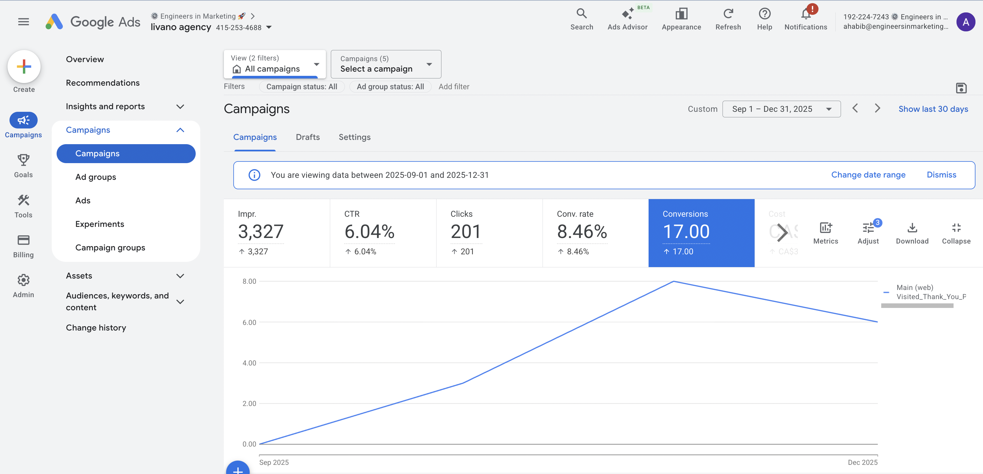Open Notifications bell with alert badge
This screenshot has height=474, width=983.
click(806, 19)
